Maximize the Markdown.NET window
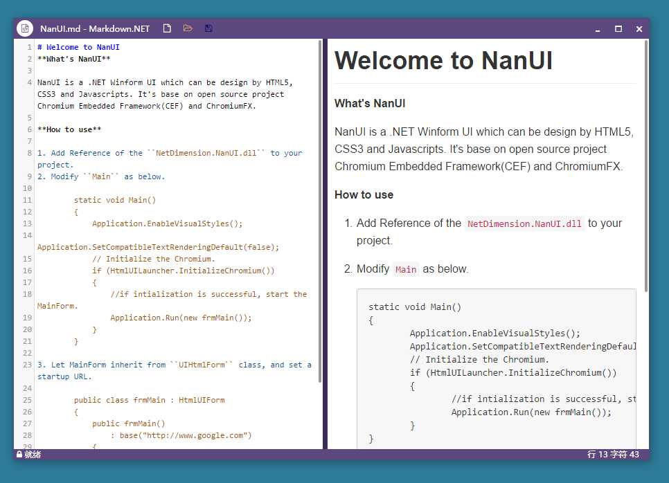 pyautogui.click(x=618, y=29)
